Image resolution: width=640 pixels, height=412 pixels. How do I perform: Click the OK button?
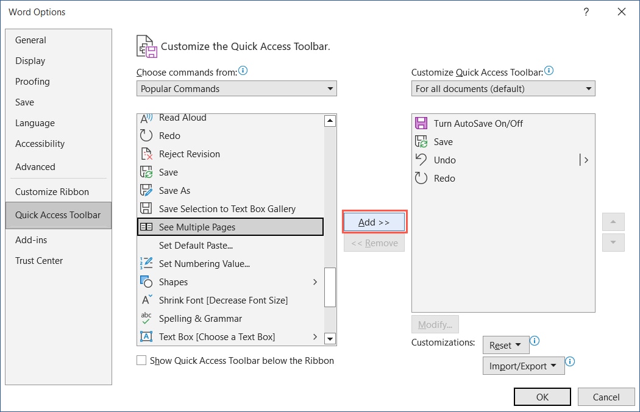pyautogui.click(x=542, y=396)
